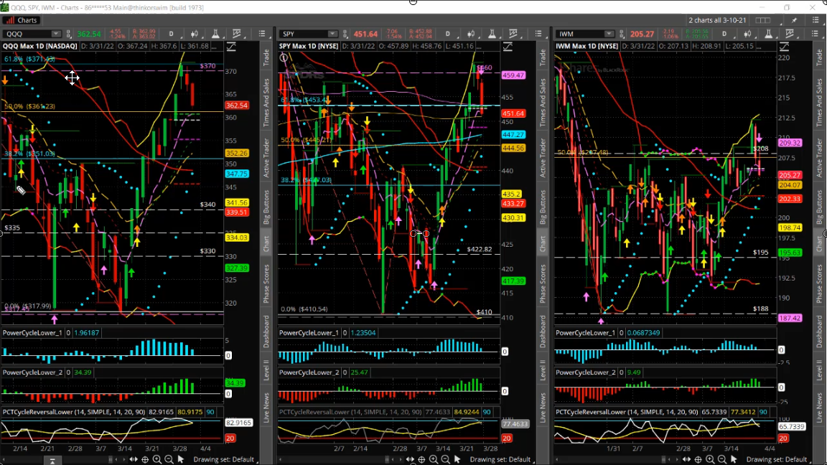
Task: Open top-right main list menu
Action: (816, 20)
